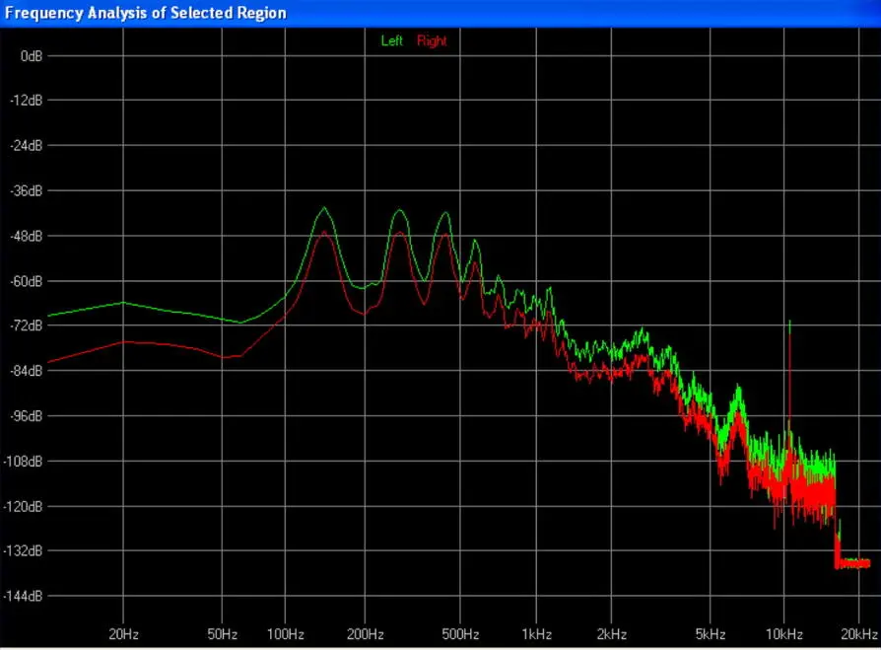Image resolution: width=881 pixels, height=650 pixels.
Task: Click the 0dB label on vertical axis
Action: coord(31,56)
